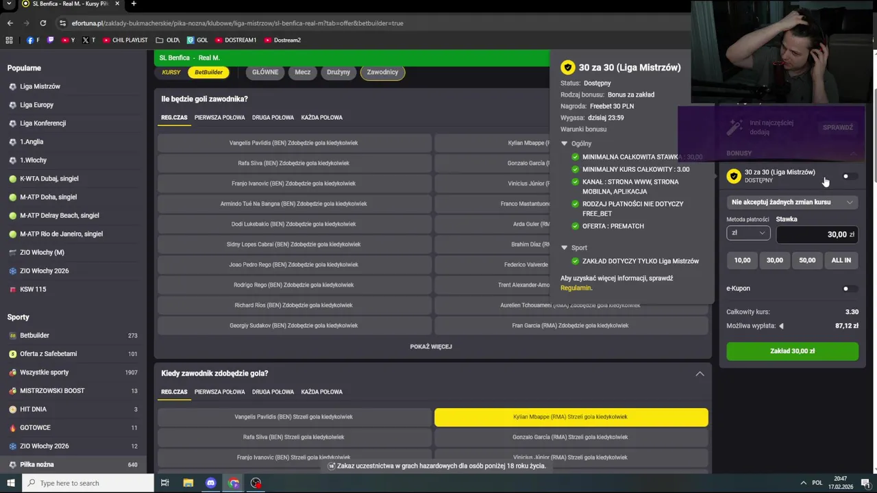Open the Twitch bookmark icon
This screenshot has width=877, height=493.
pyautogui.click(x=51, y=40)
